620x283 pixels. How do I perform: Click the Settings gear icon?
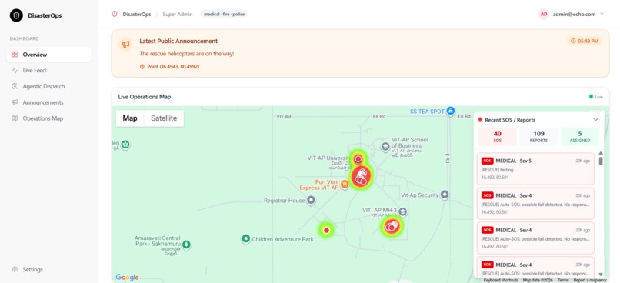pos(15,270)
